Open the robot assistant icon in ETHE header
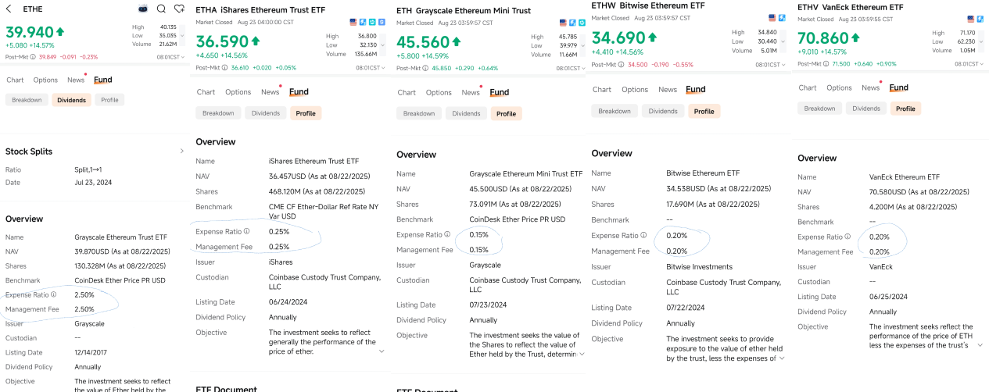This screenshot has height=392, width=989. [x=142, y=9]
